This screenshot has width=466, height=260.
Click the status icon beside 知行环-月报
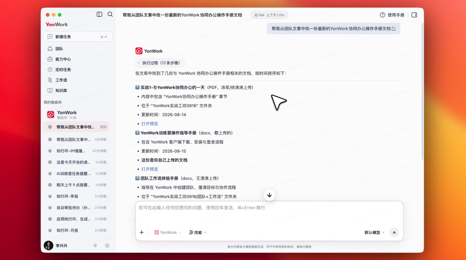(x=50, y=230)
